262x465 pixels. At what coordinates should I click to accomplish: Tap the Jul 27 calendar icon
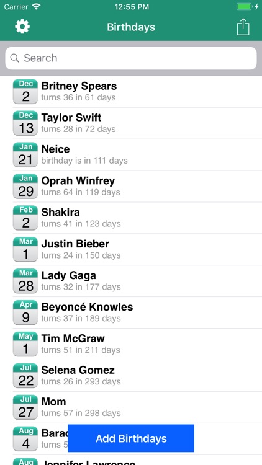(25, 407)
